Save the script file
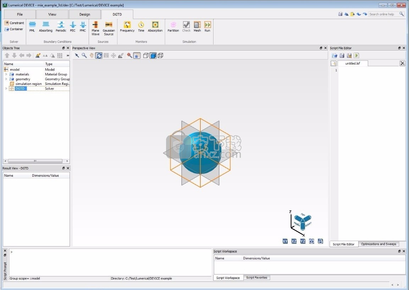Image resolution: width=409 pixels, height=290 pixels. coord(342,56)
